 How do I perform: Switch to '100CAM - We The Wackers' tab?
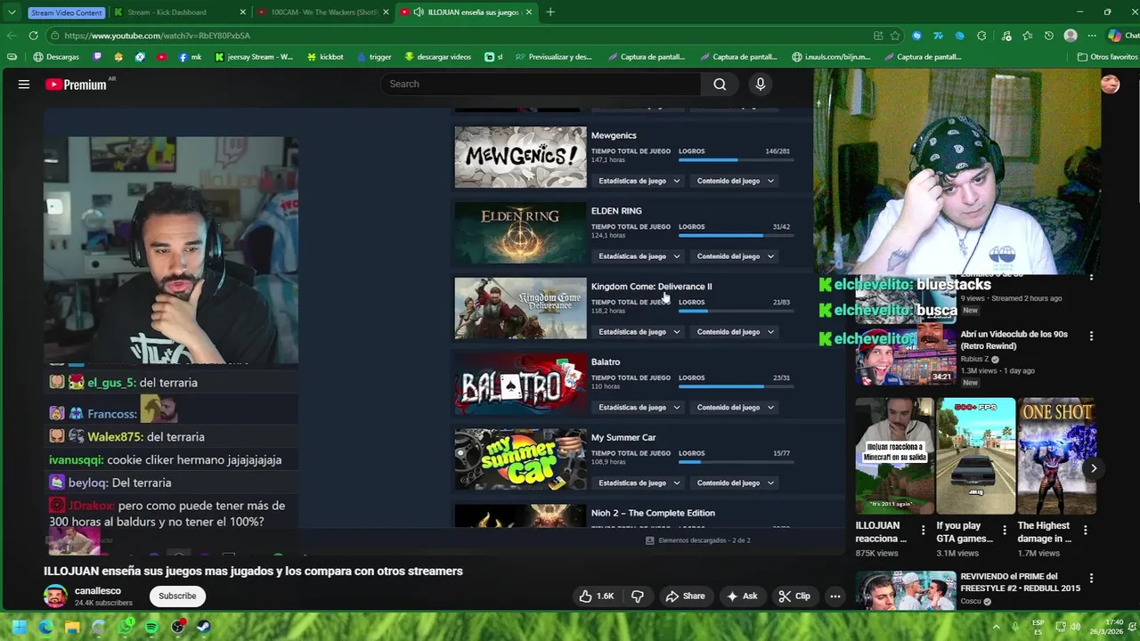click(321, 12)
